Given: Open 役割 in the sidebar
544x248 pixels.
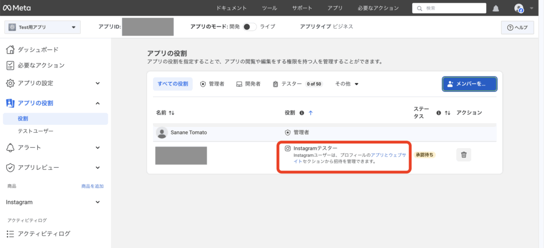Looking at the screenshot, I should (x=55, y=118).
